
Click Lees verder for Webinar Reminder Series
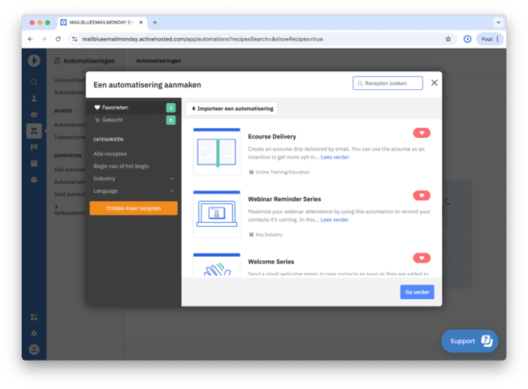335,220
